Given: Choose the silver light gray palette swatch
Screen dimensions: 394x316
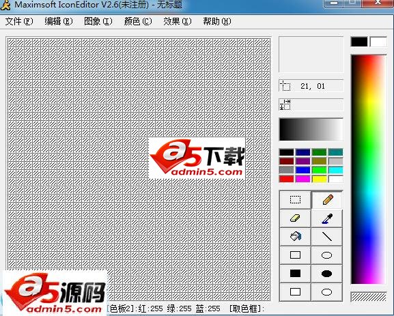Looking at the screenshot, I should tap(335, 161).
